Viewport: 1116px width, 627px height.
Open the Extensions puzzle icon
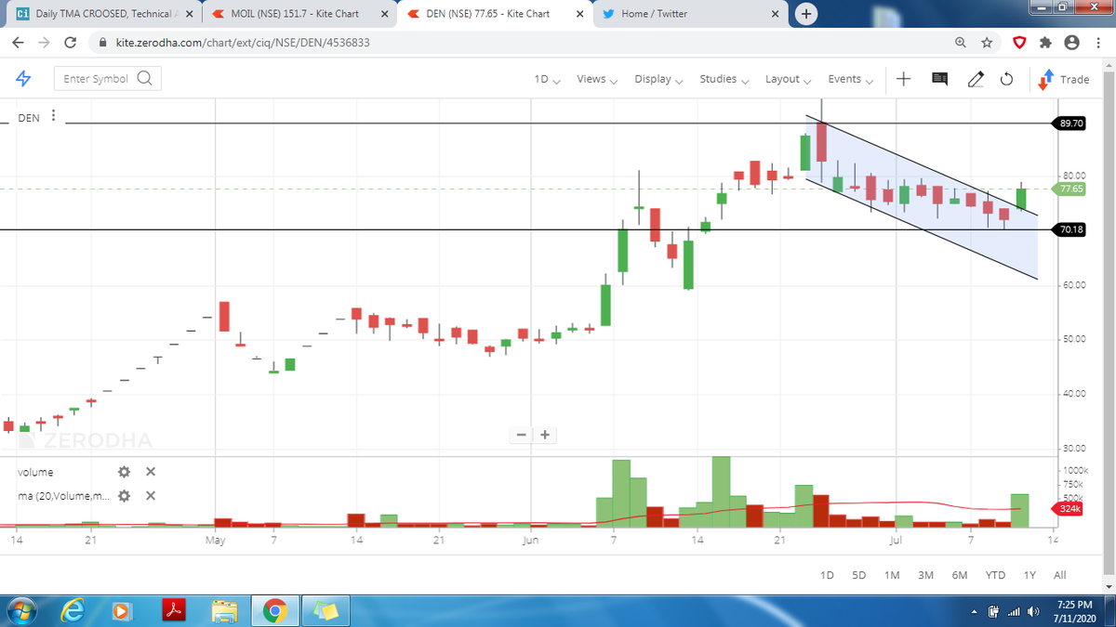[x=1045, y=43]
